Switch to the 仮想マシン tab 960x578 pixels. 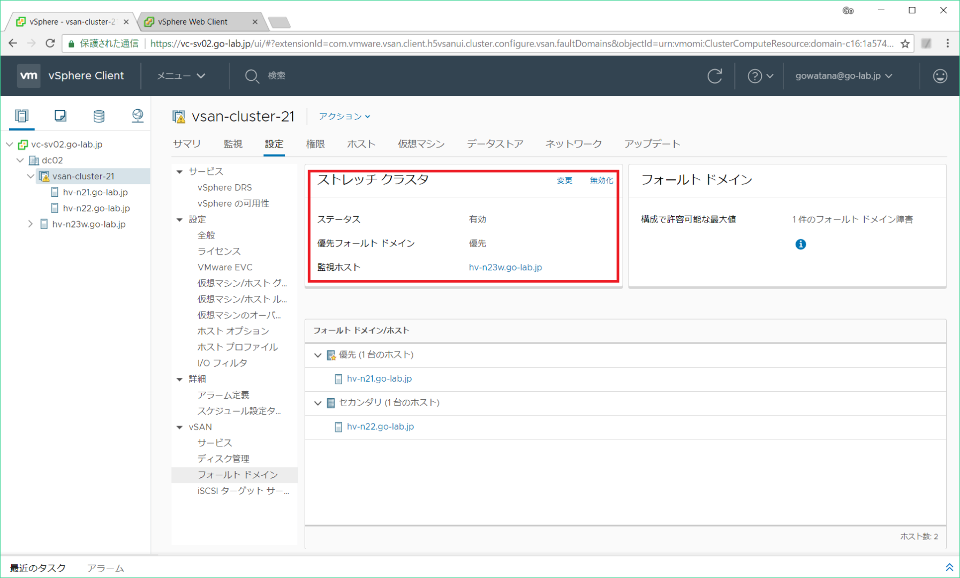click(x=421, y=144)
